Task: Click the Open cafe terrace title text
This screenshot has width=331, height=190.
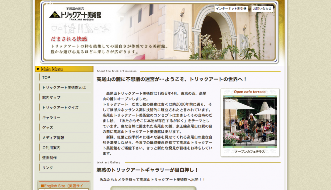Action: [x=250, y=92]
